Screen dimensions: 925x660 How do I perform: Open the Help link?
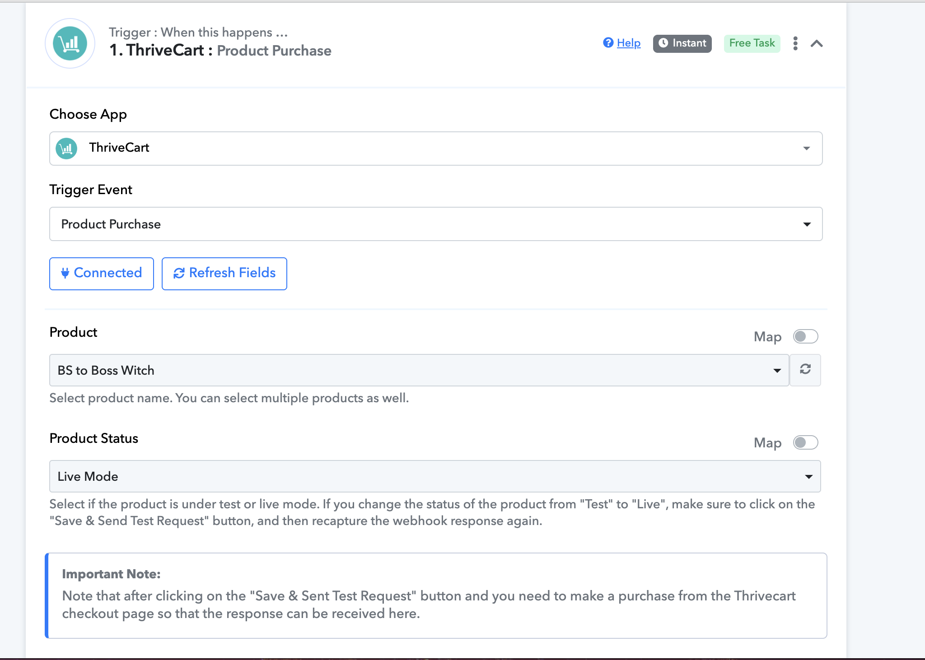tap(628, 43)
